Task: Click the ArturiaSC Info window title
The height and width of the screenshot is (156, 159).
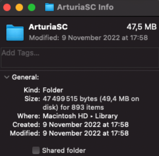Action: (x=85, y=7)
